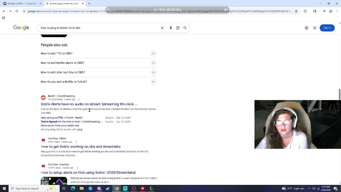Open 'Text to Speech for the chat on kick' link
Screen dimensions: 341x192
tap(72, 122)
